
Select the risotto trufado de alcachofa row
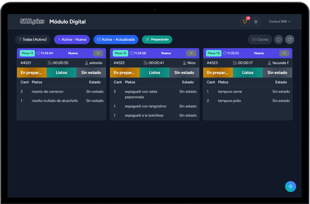[x=61, y=101]
